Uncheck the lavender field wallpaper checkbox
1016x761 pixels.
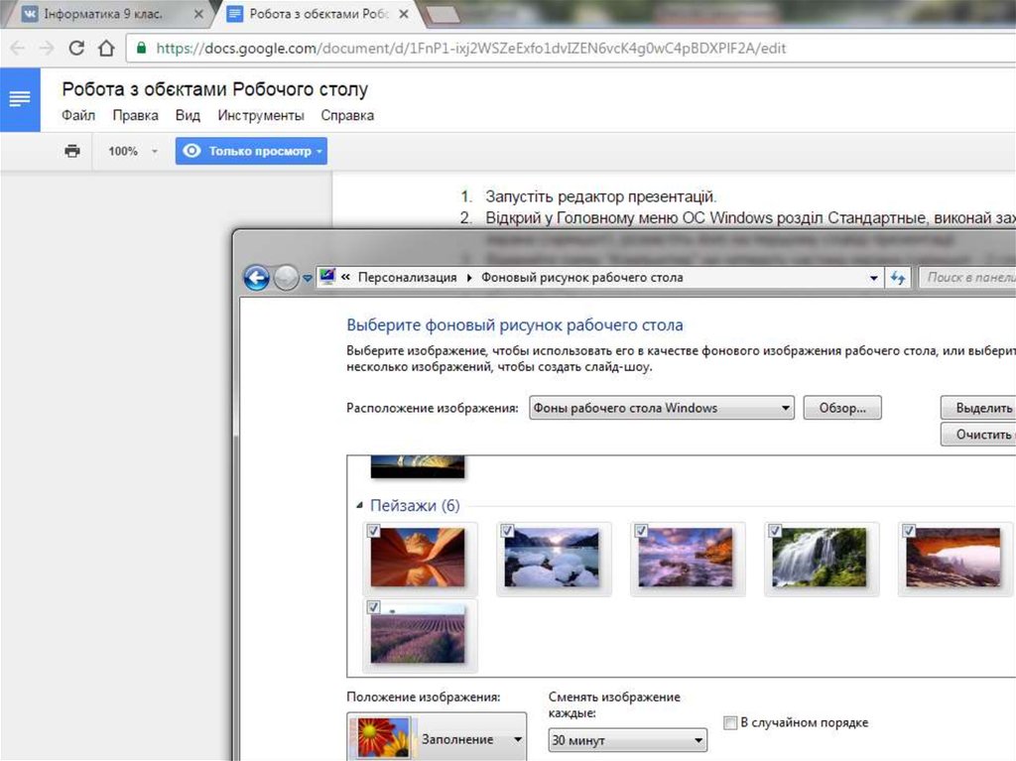tap(374, 607)
